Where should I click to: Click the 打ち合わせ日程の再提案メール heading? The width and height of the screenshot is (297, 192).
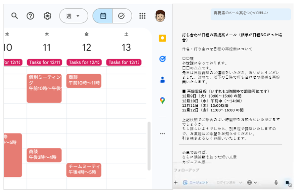point(232,37)
